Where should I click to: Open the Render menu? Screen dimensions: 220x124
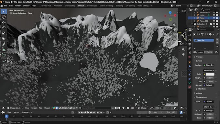(18, 6)
